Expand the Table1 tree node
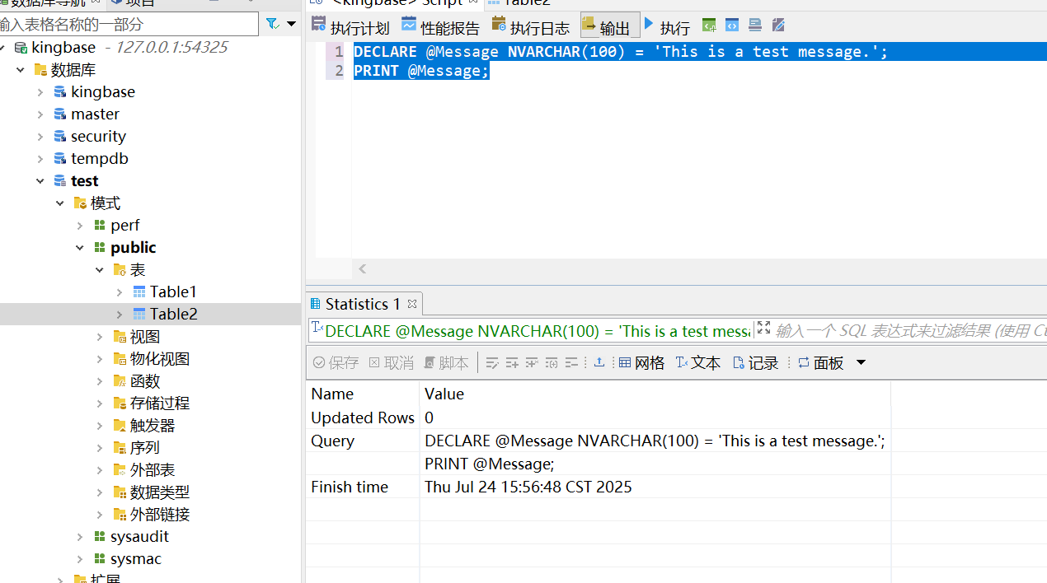This screenshot has height=583, width=1047. [x=120, y=292]
